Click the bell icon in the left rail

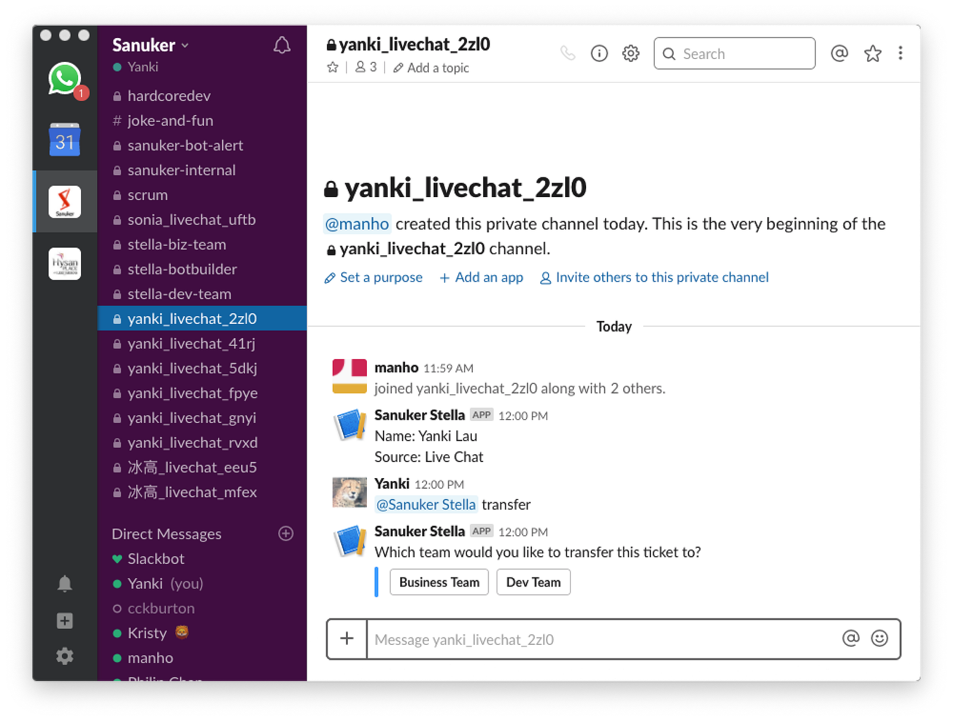64,584
